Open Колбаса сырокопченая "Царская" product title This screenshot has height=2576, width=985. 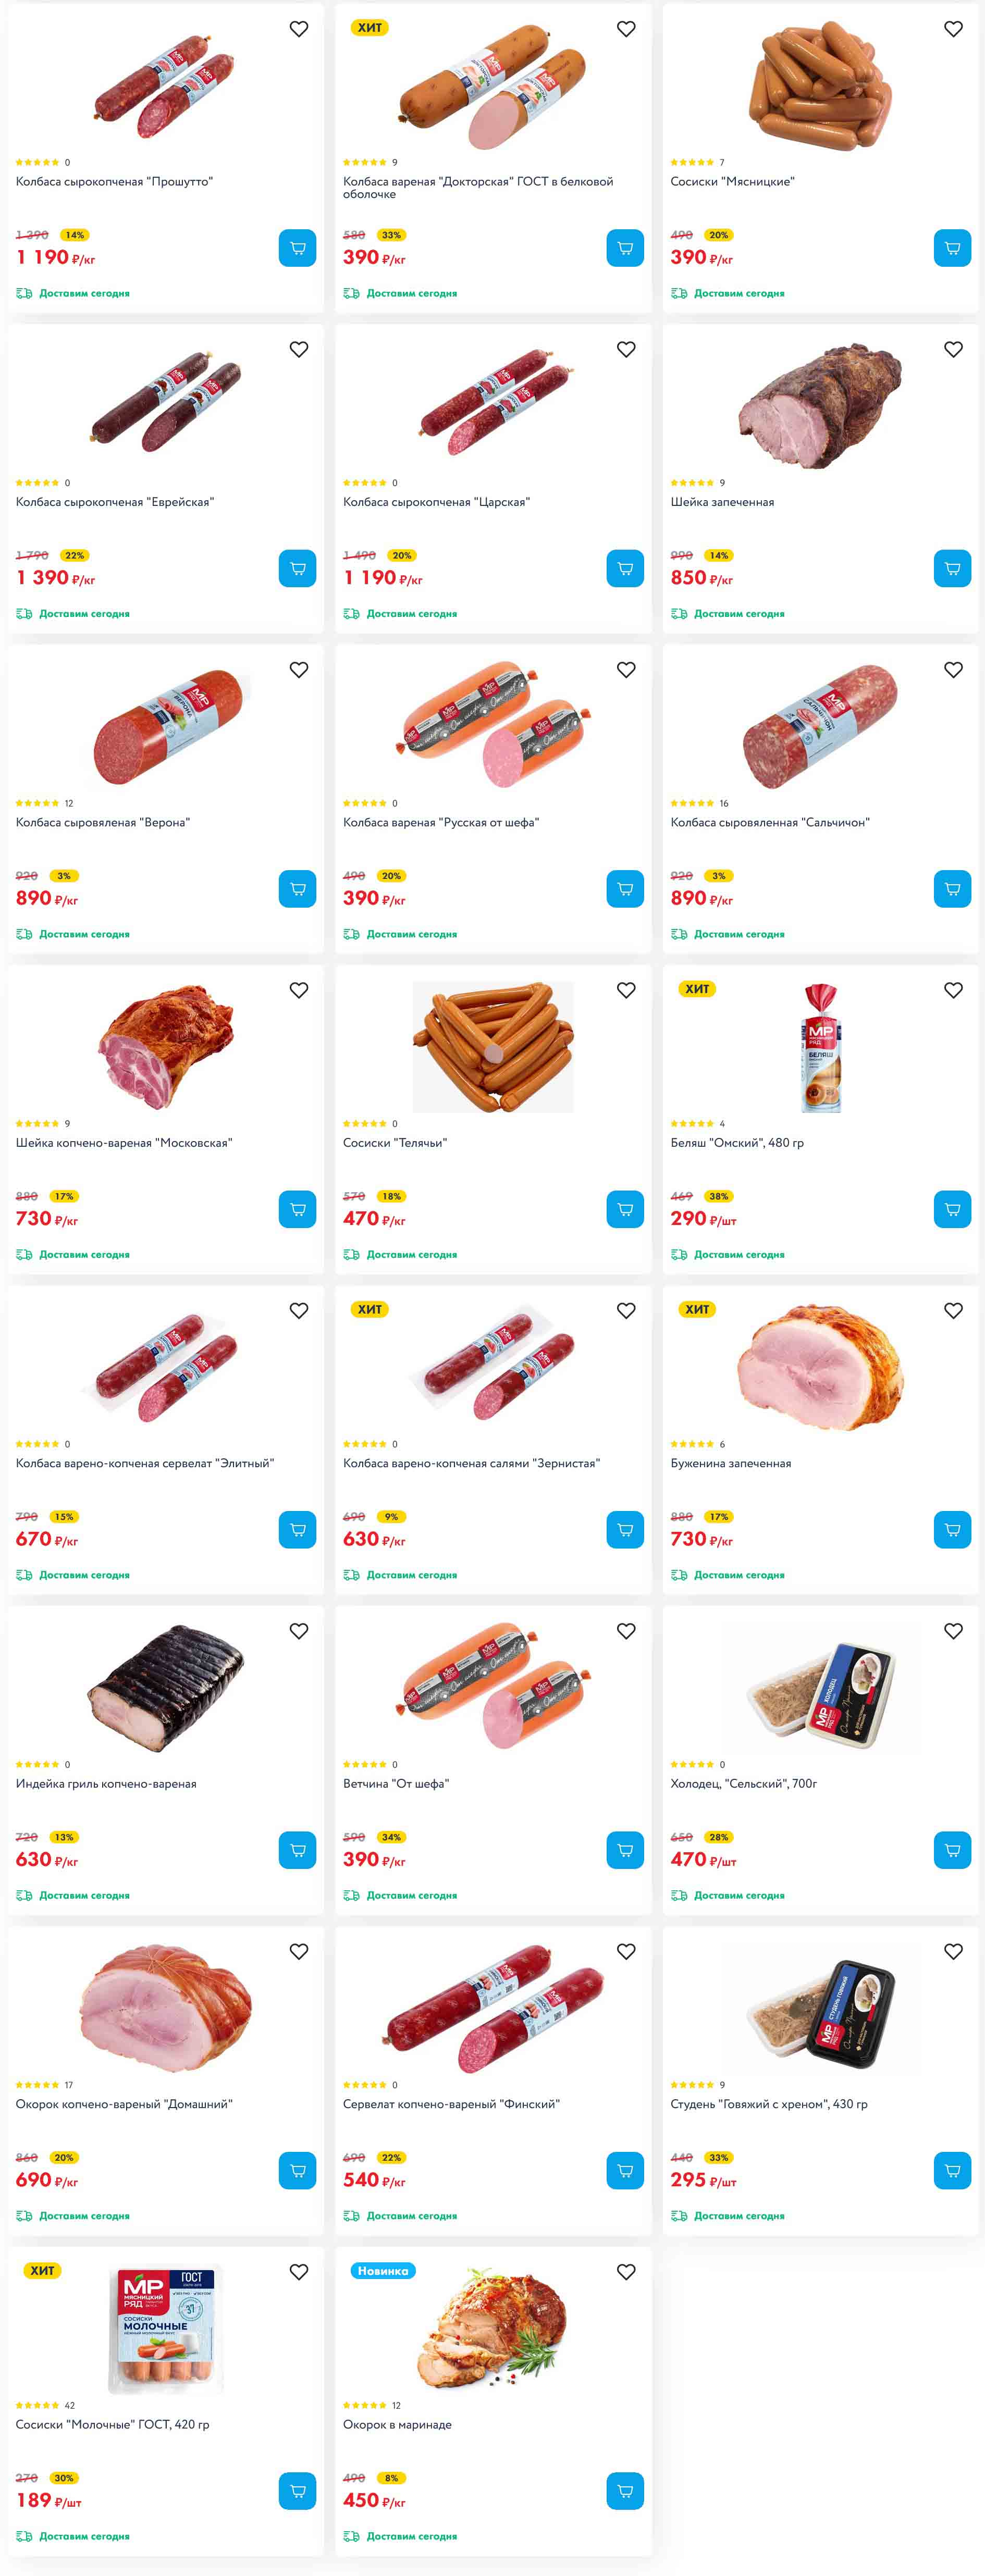pyautogui.click(x=436, y=502)
